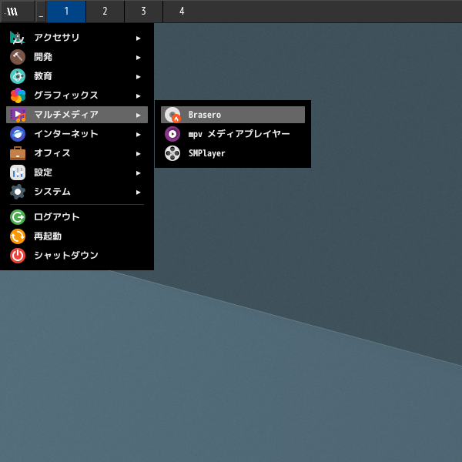Click the 教育 atom icon
The width and height of the screenshot is (462, 462).
18,76
